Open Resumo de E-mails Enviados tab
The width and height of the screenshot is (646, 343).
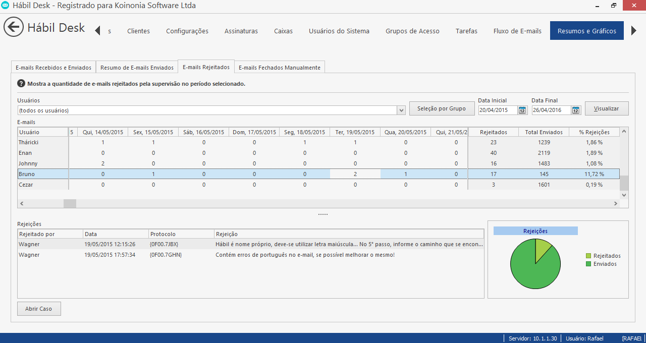pos(137,68)
